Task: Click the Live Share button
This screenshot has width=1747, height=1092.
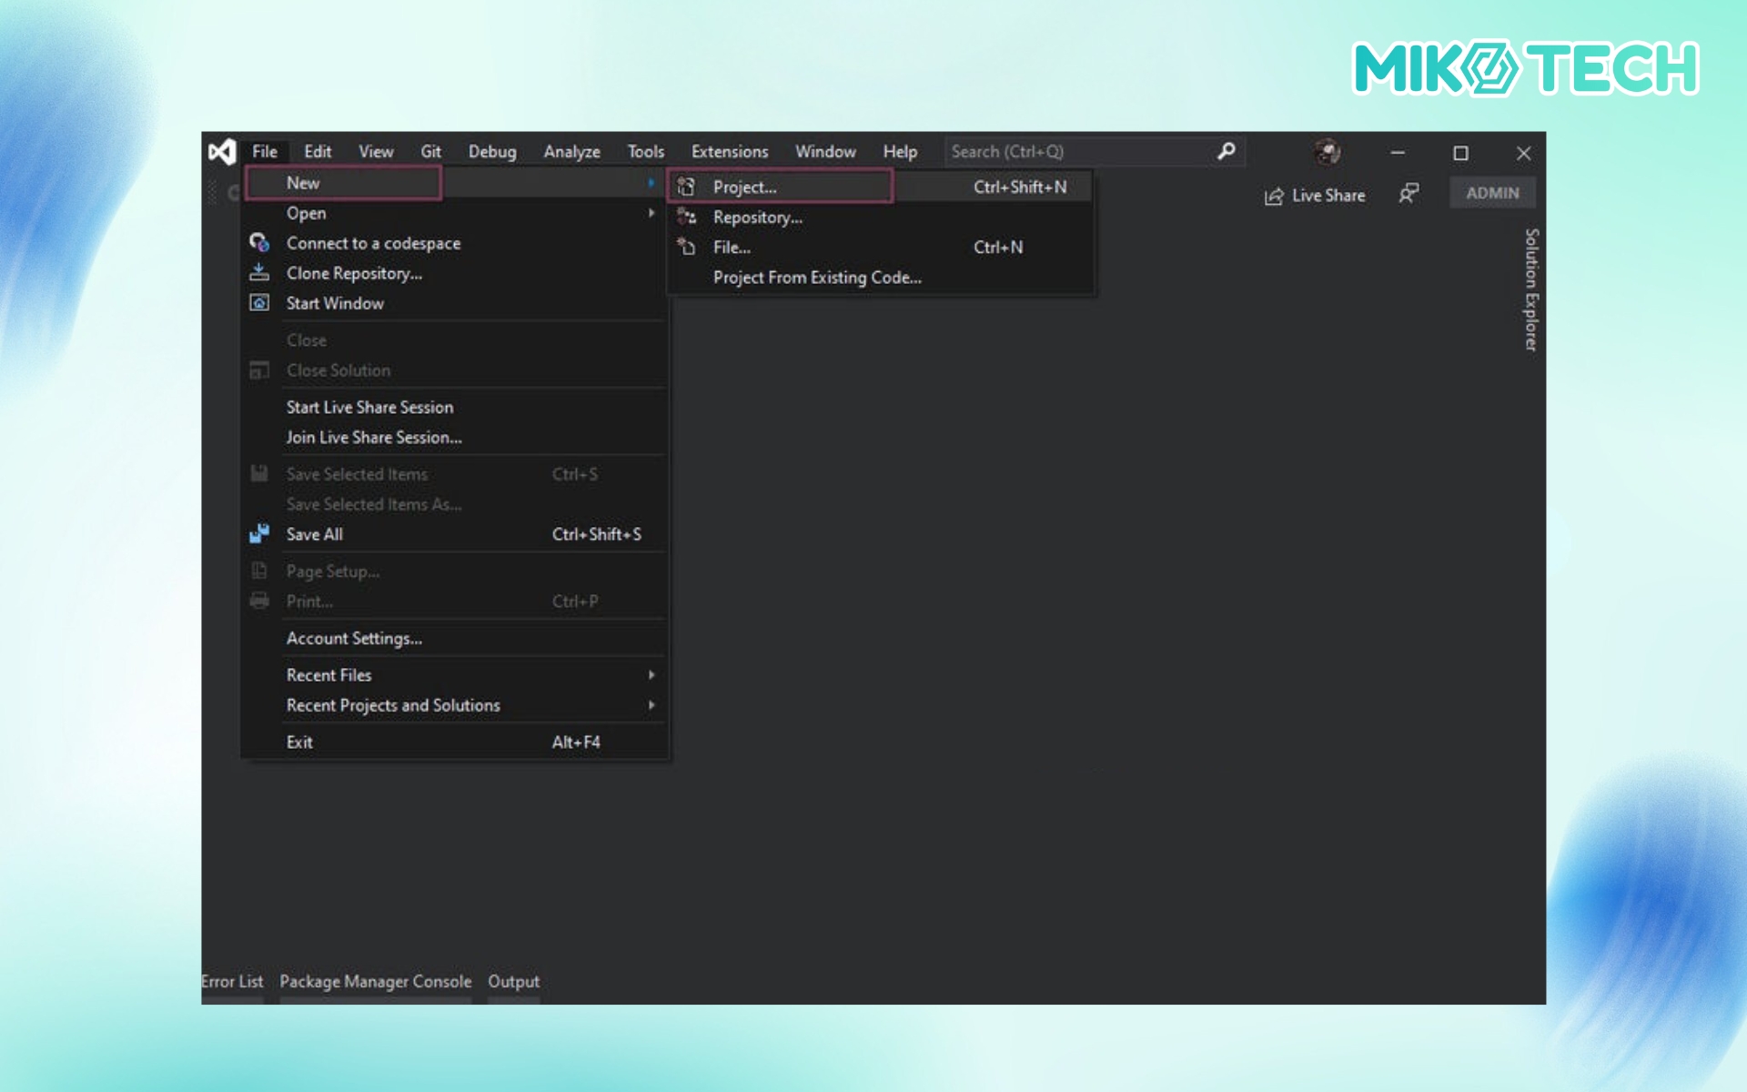Action: 1315,196
